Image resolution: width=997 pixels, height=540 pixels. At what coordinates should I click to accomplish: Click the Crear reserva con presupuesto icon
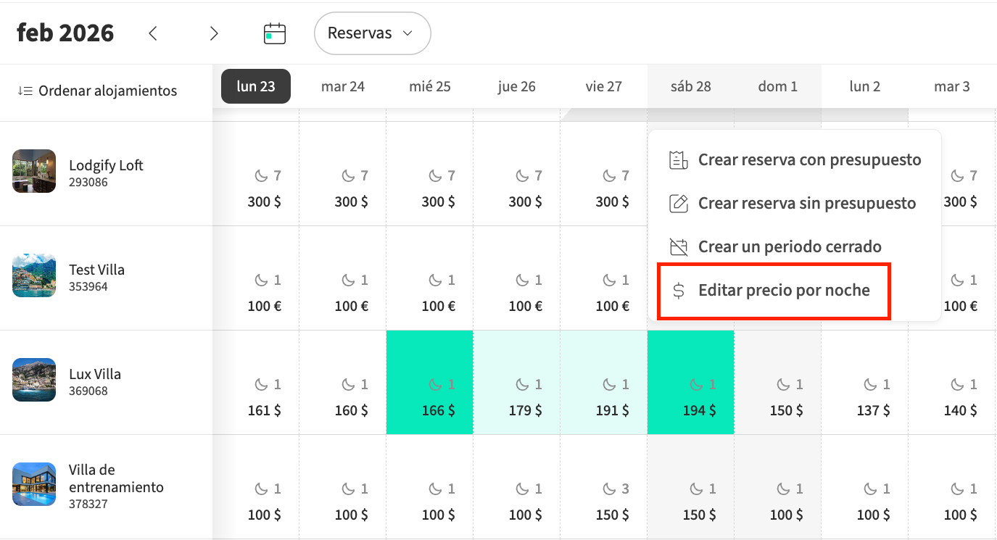678,159
